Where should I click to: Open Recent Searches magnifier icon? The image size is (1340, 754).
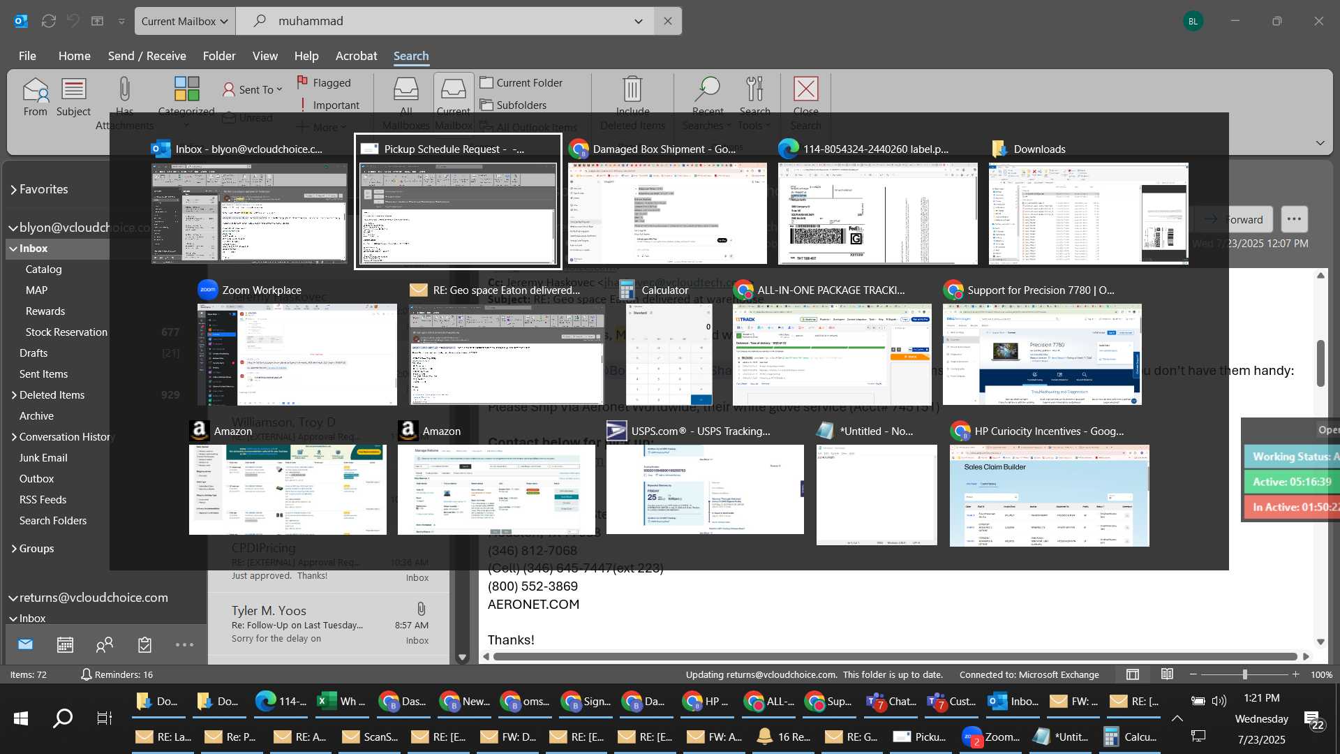(707, 89)
